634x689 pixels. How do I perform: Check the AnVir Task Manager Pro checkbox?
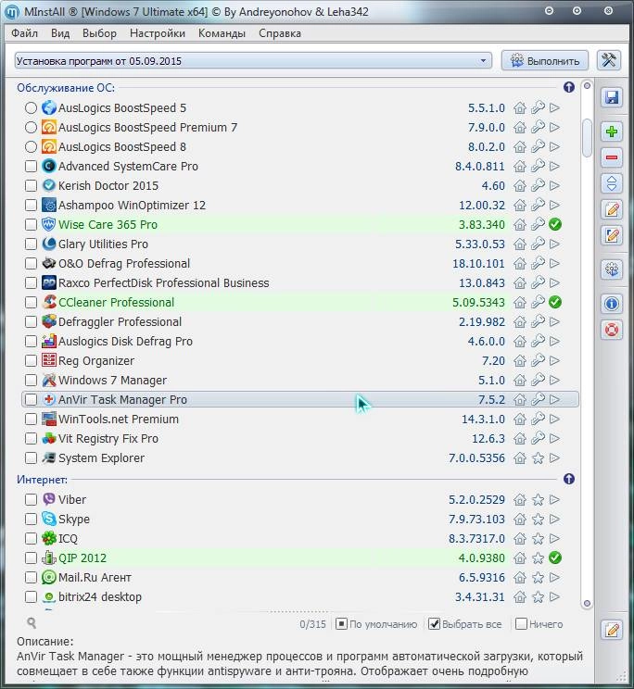[31, 399]
